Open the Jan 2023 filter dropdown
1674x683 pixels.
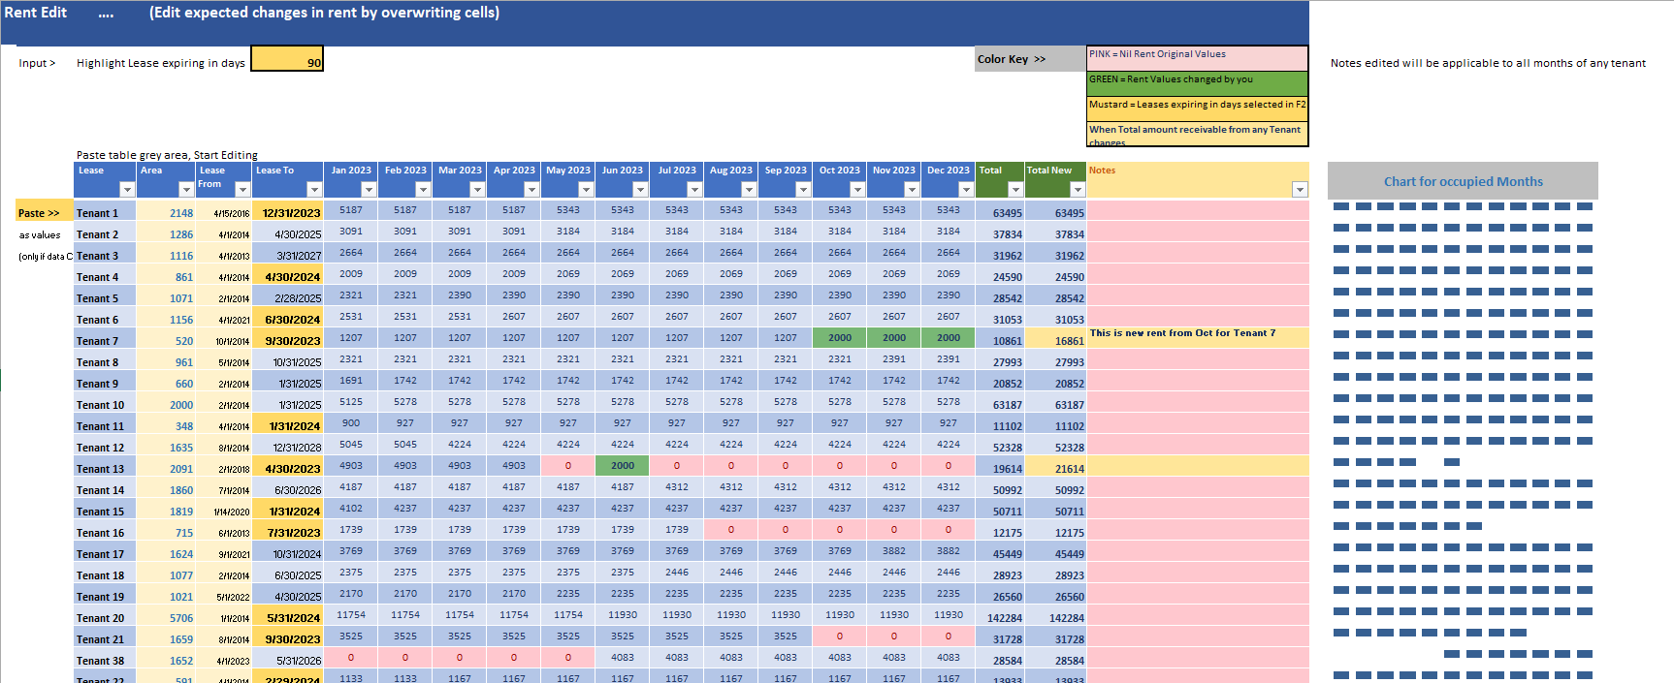pos(369,190)
